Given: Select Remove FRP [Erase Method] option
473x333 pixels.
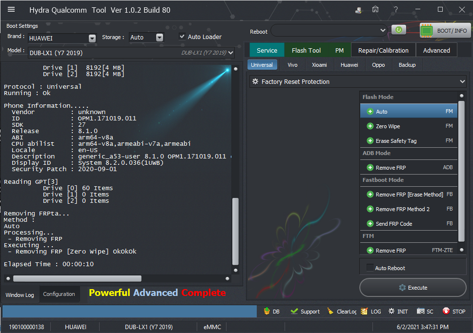Looking at the screenshot, I should 409,195.
